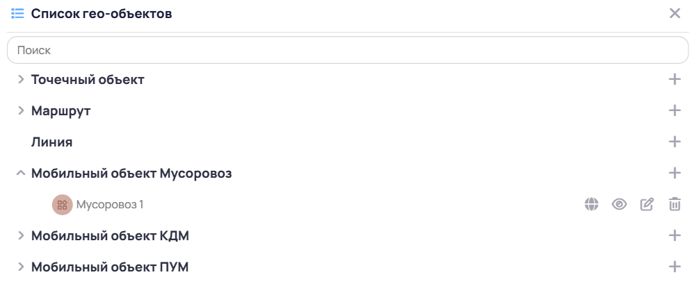The image size is (694, 293).
Task: Delete Мусоровоз 1 using trash icon
Action: point(675,204)
